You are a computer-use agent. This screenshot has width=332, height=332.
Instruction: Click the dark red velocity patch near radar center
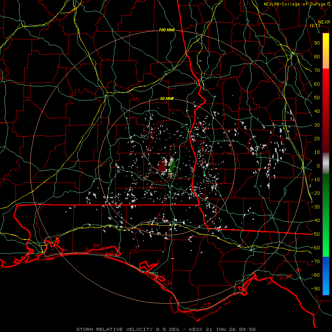pyautogui.click(x=162, y=165)
